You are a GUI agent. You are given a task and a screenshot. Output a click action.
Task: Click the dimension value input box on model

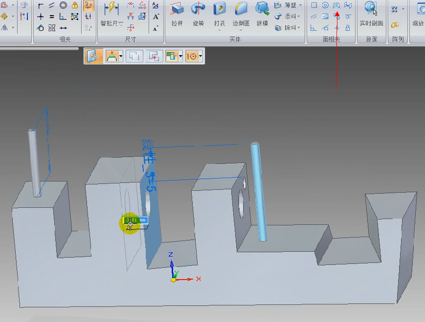[136, 220]
